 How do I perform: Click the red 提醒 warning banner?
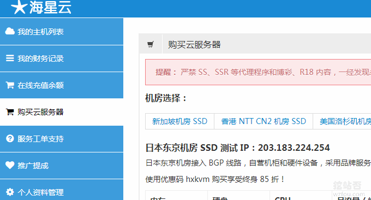258,72
